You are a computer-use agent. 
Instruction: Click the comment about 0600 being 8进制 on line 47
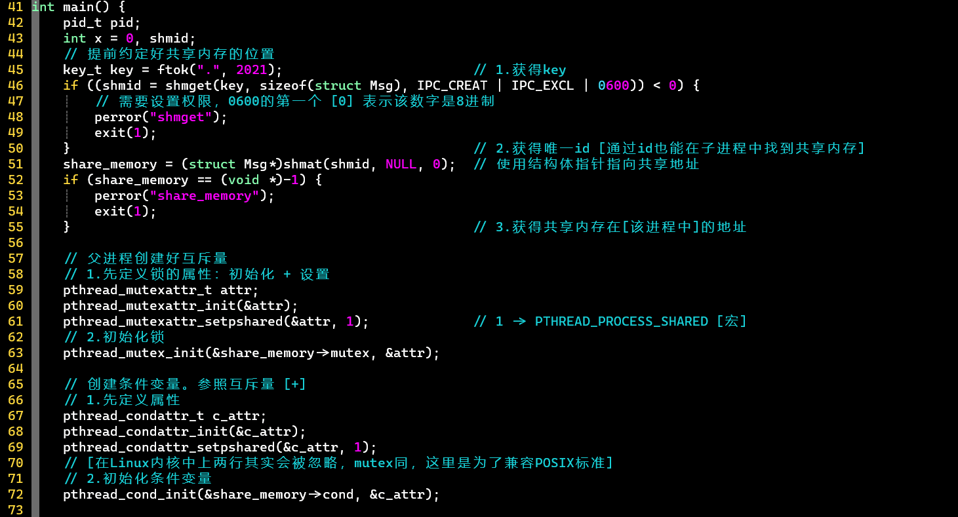tap(295, 102)
